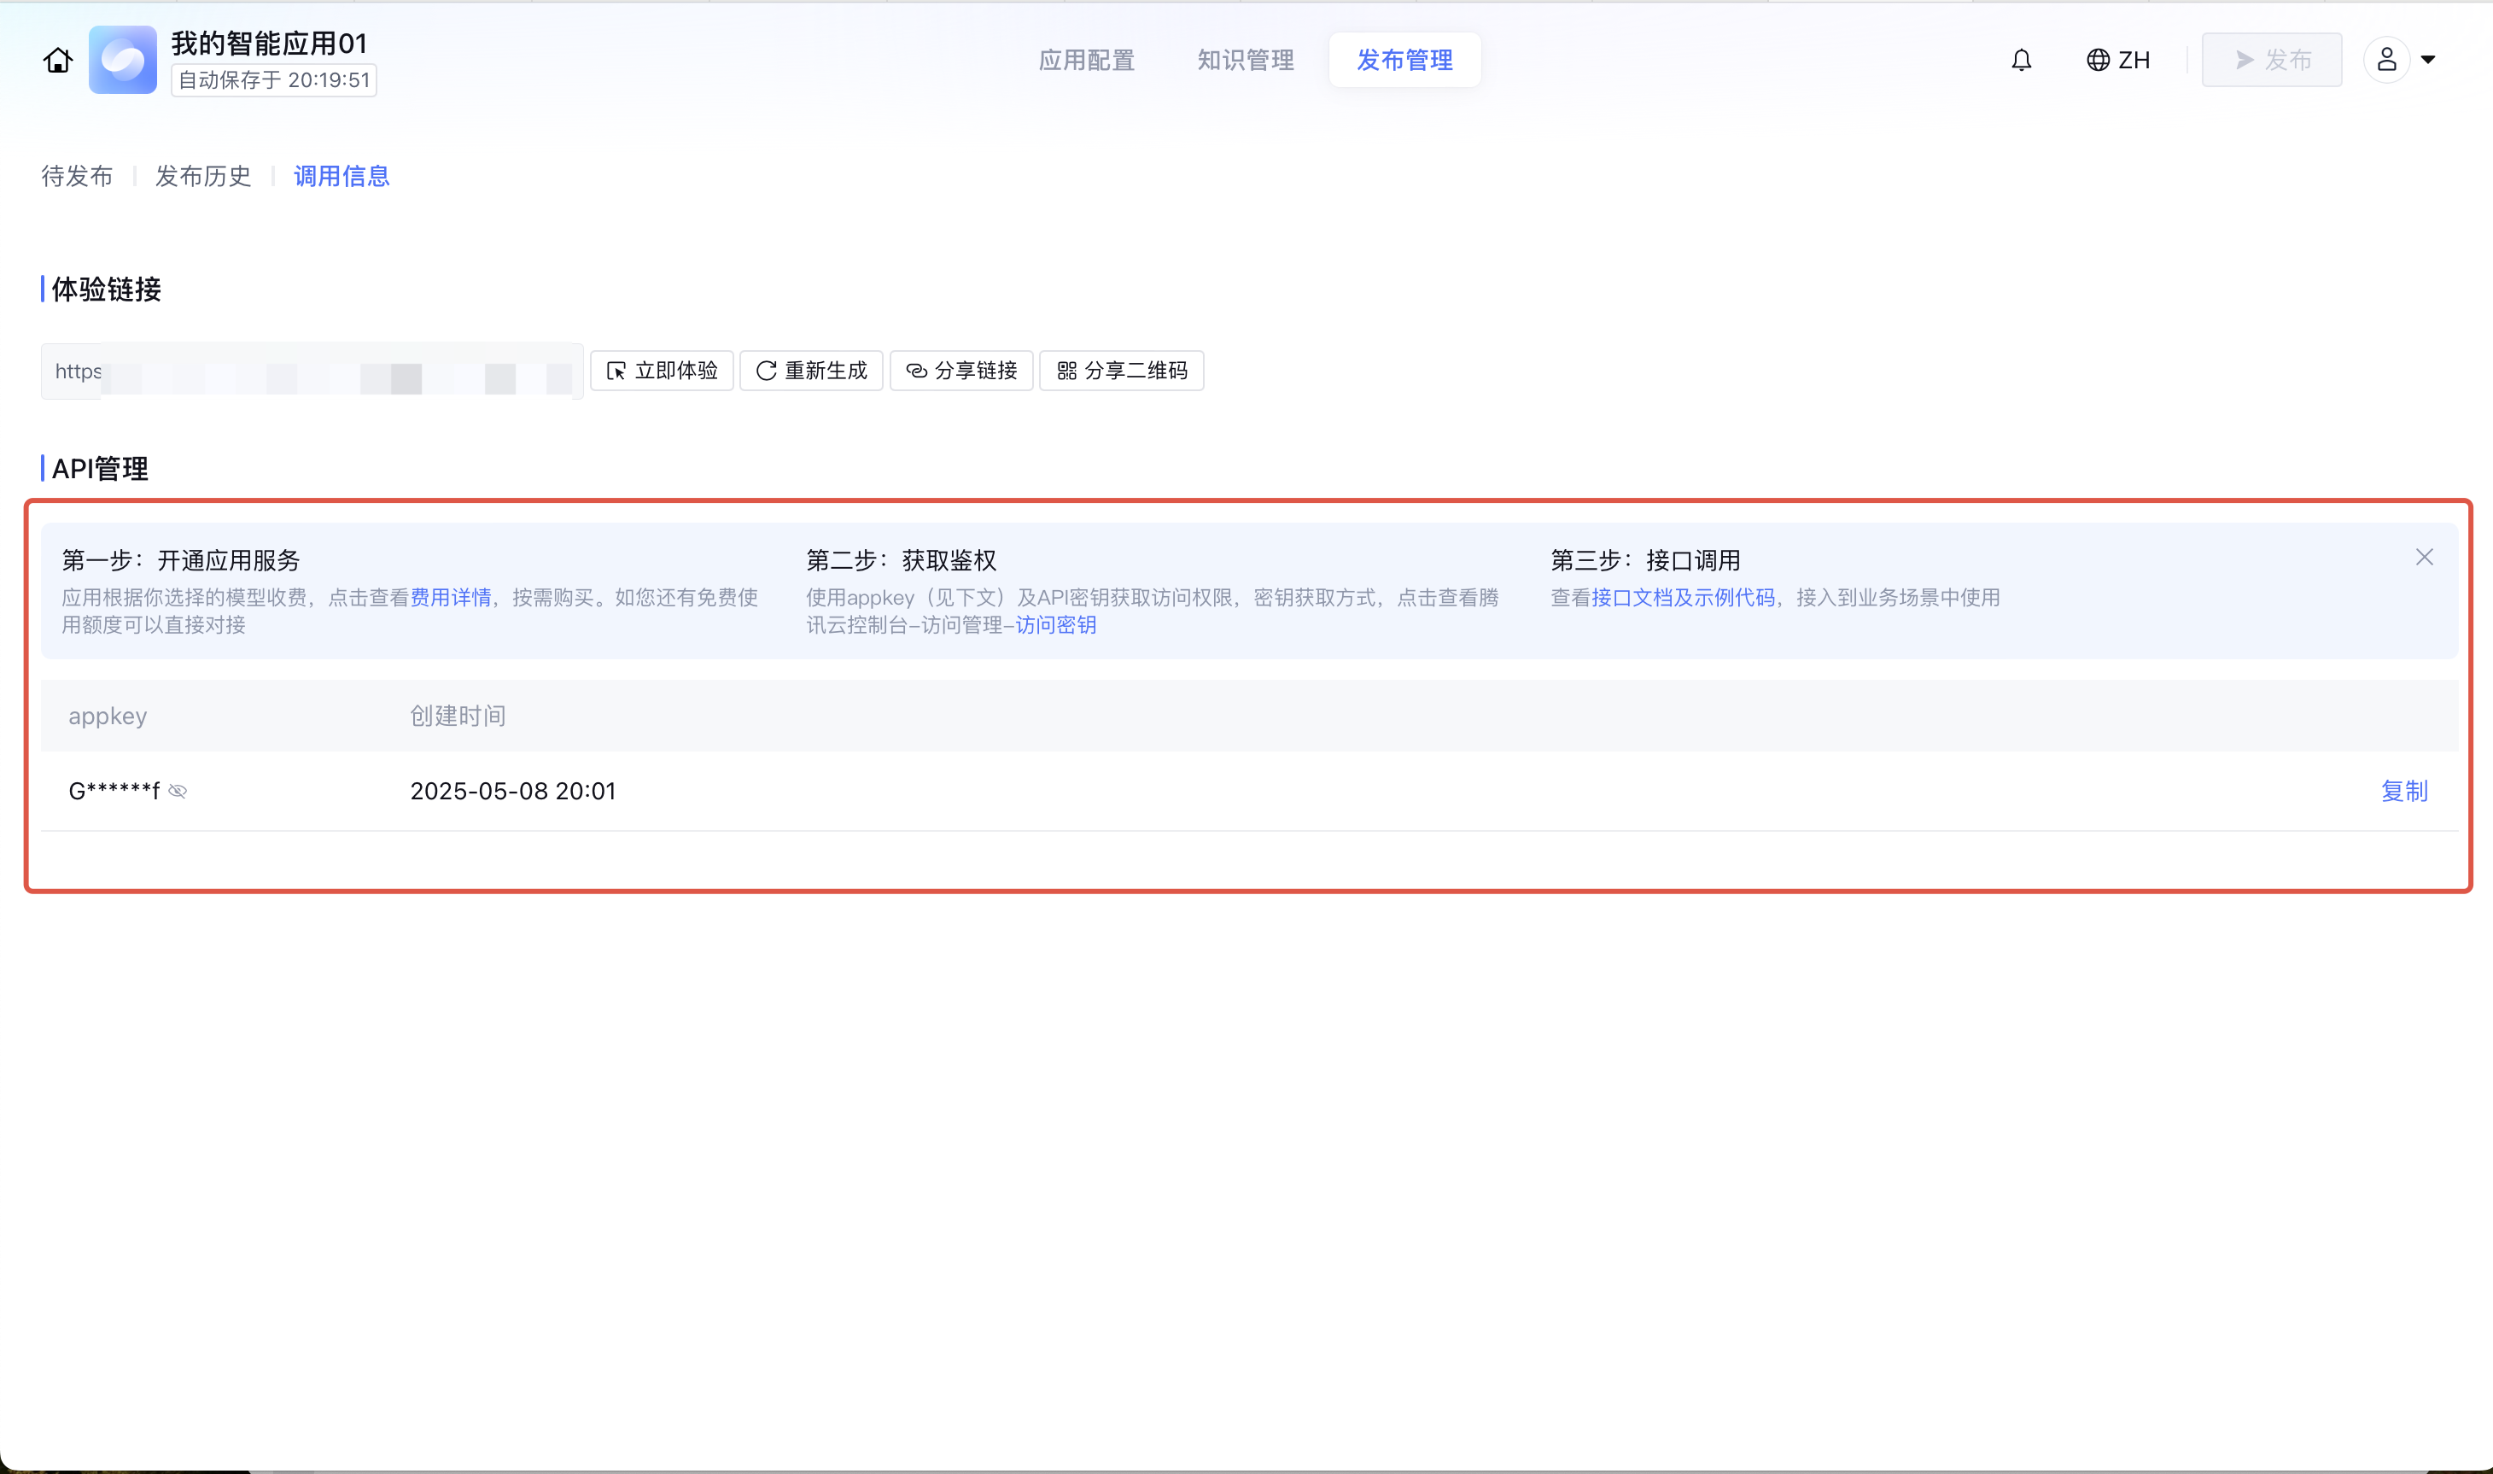
Task: Click the home icon
Action: pos(57,61)
